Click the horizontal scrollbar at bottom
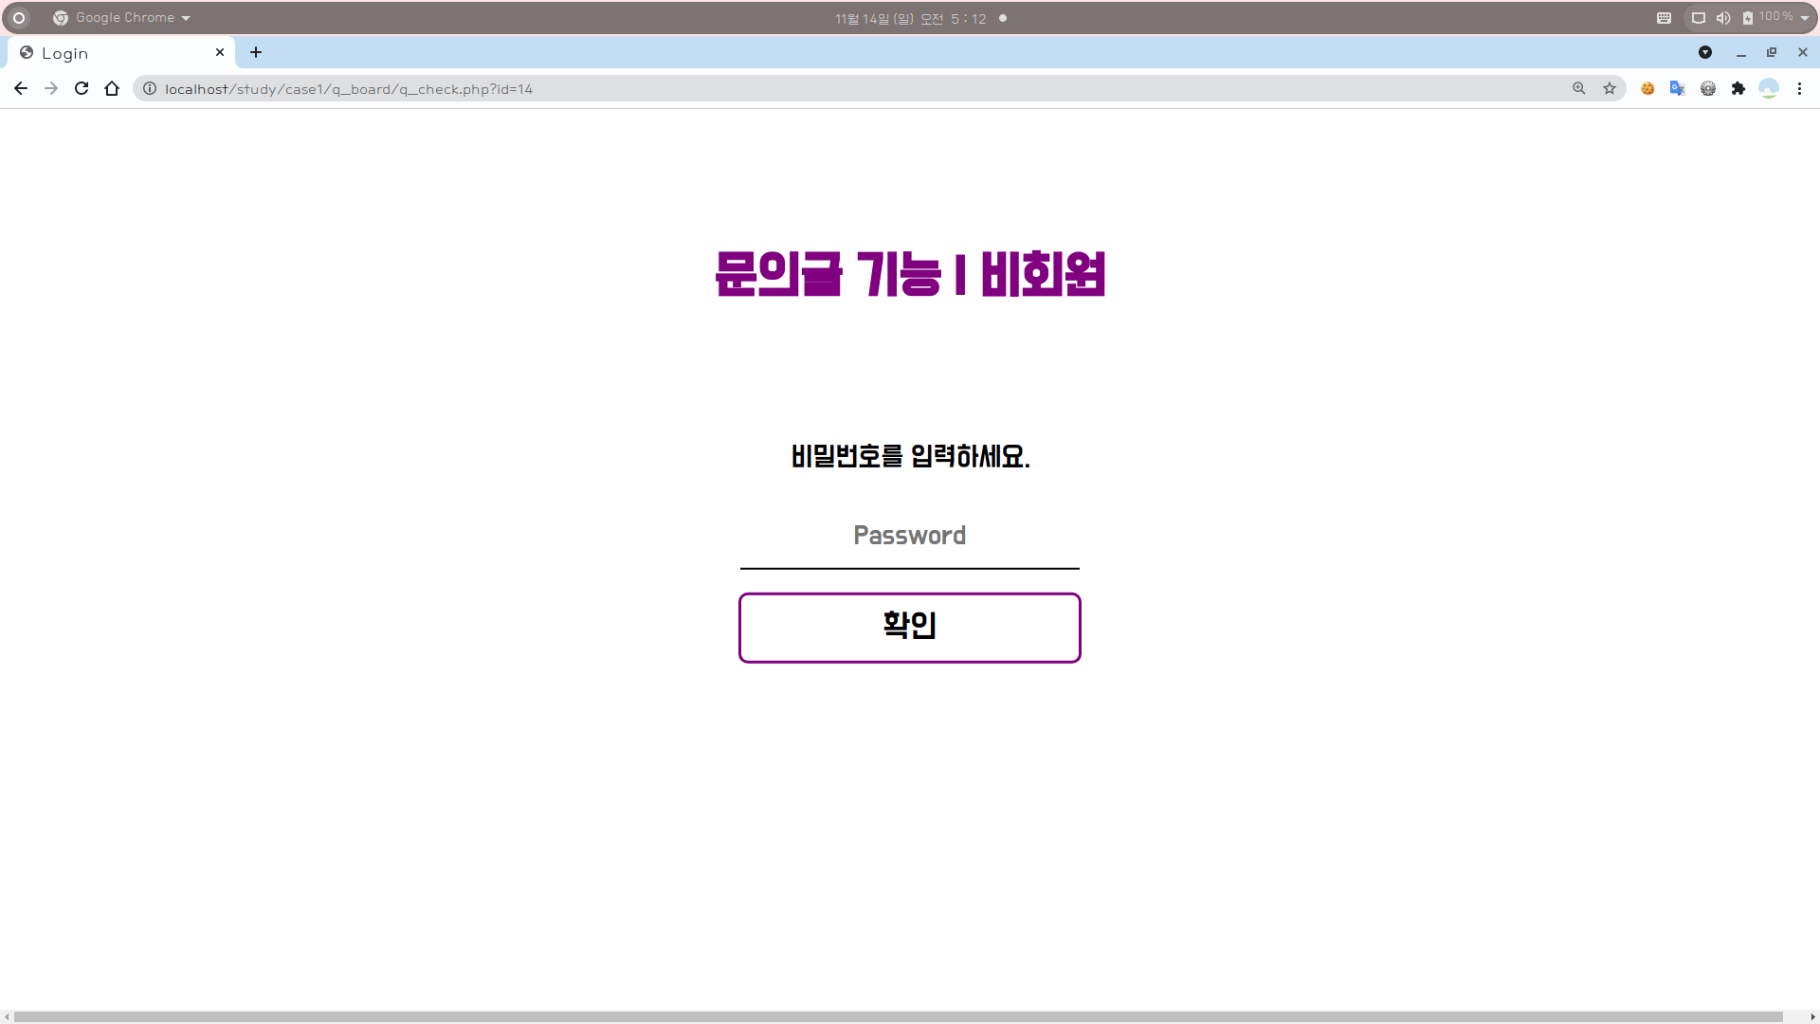1820x1024 pixels. pos(899,1016)
